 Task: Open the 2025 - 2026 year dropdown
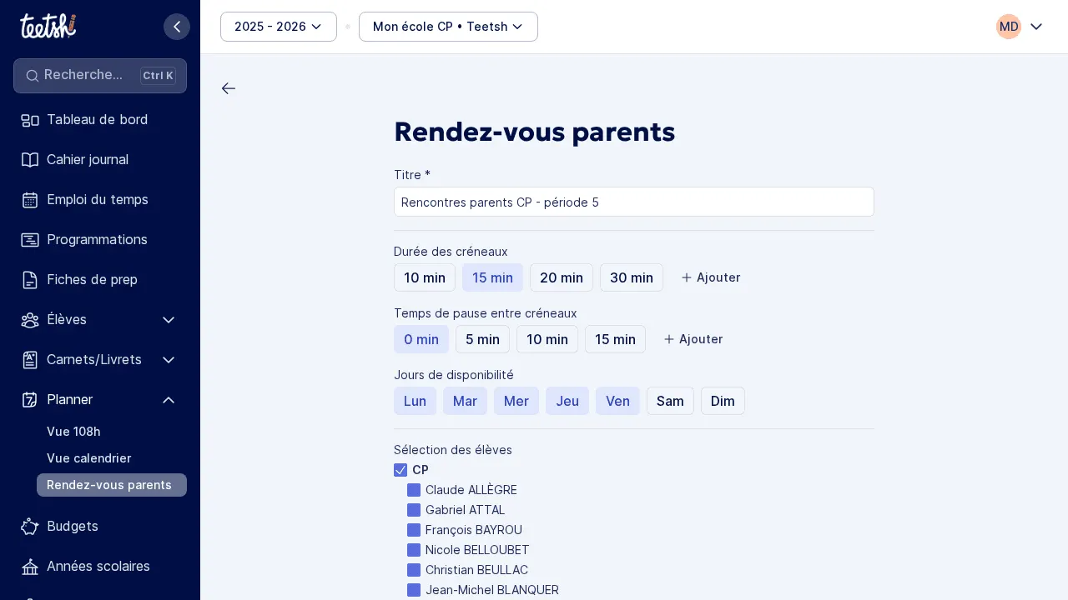point(279,27)
